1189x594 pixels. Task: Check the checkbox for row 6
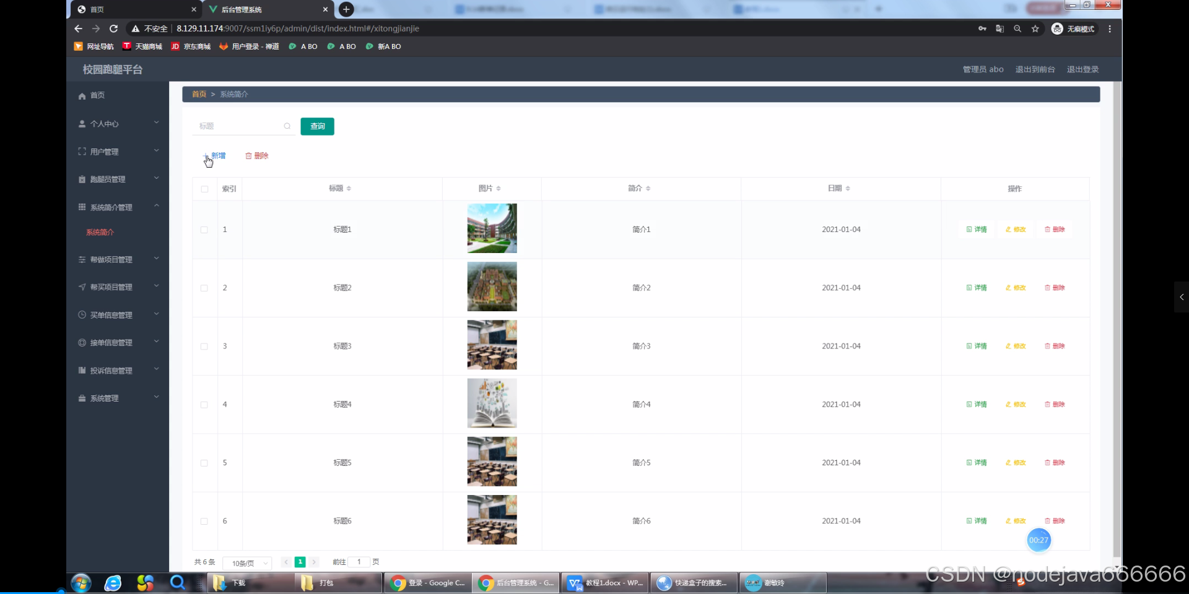pos(204,521)
